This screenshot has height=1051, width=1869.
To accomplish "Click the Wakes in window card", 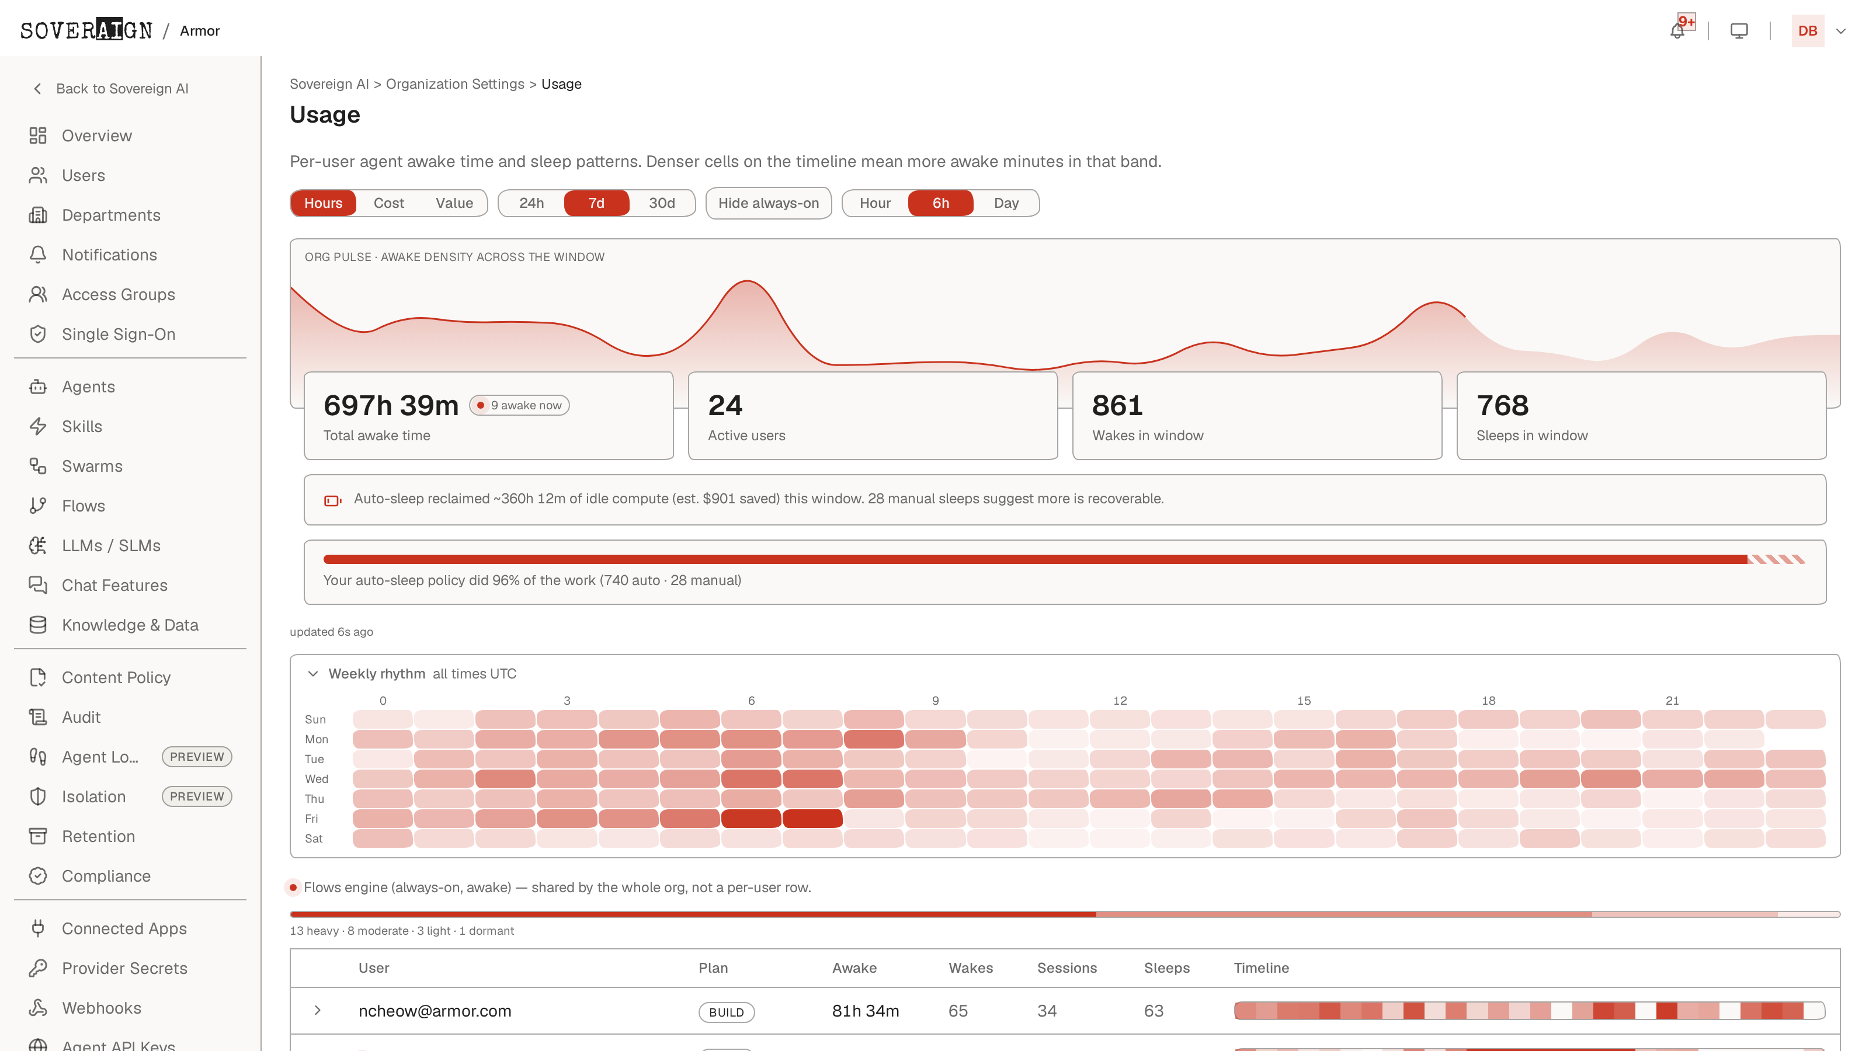I will [x=1257, y=416].
